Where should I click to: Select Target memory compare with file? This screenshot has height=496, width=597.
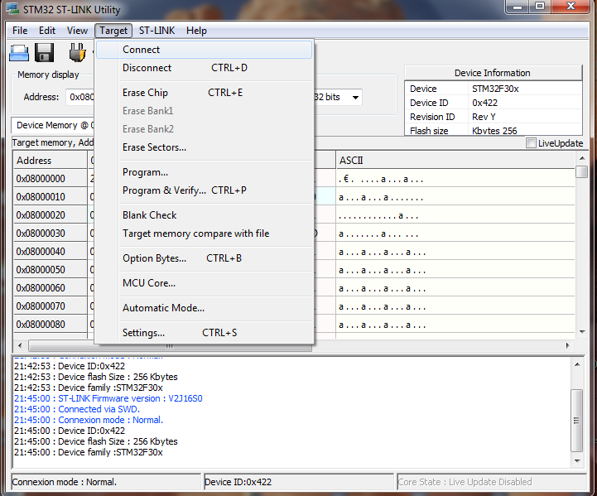pos(204,234)
